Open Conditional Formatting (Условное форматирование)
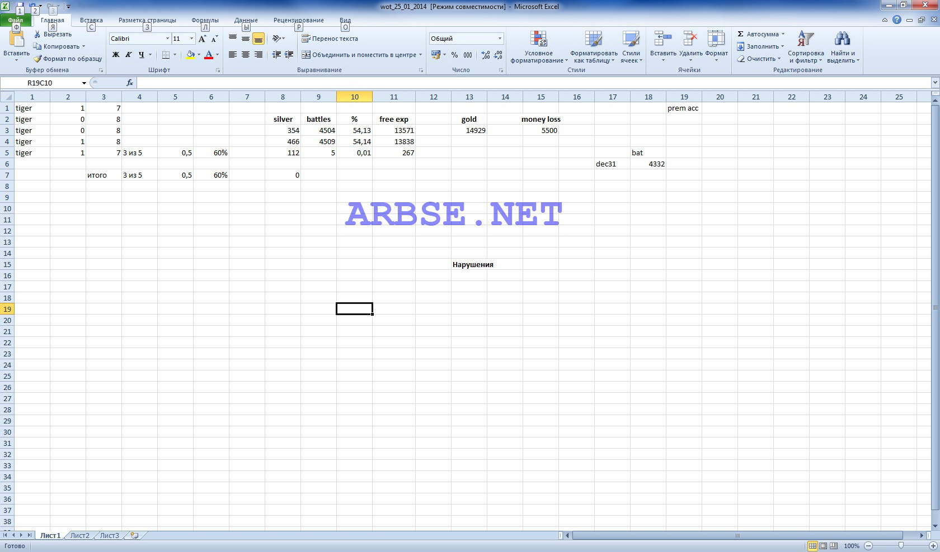Screen dimensions: 940x552 (x=539, y=47)
